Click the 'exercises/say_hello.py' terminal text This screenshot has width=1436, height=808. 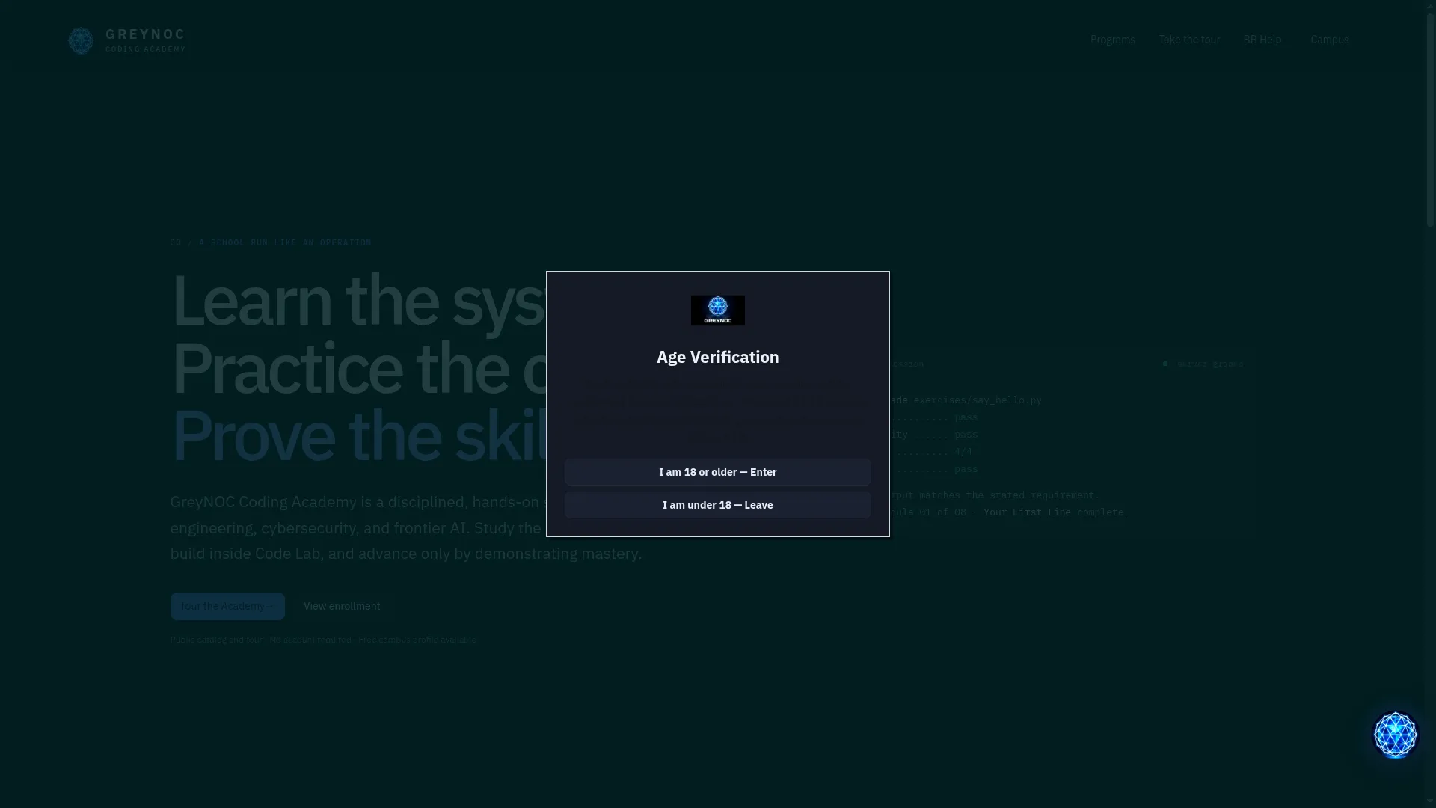977,400
